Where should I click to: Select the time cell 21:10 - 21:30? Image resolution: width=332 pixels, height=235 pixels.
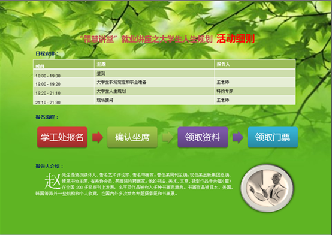(64, 100)
